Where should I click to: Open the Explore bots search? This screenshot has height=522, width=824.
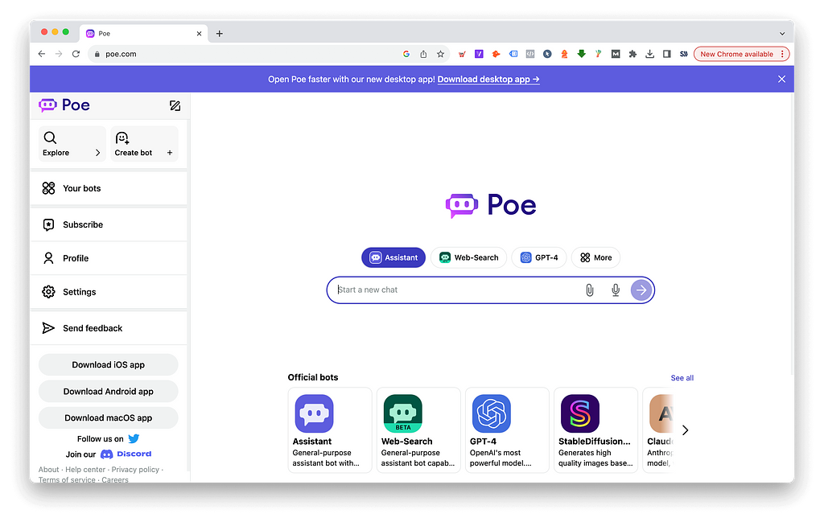(72, 144)
